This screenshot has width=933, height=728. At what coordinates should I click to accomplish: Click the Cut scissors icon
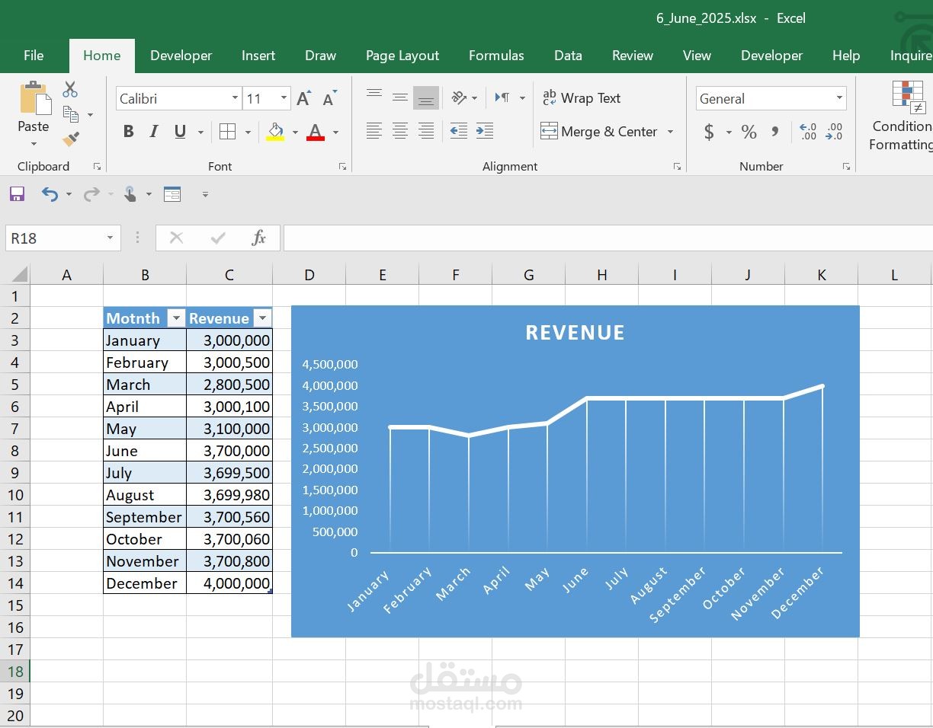coord(70,90)
